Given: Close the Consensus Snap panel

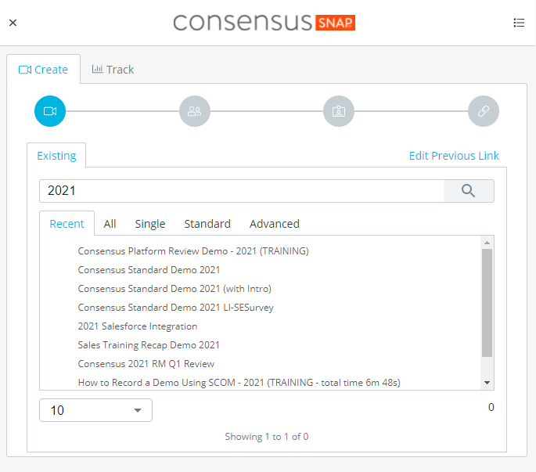Looking at the screenshot, I should [x=13, y=23].
